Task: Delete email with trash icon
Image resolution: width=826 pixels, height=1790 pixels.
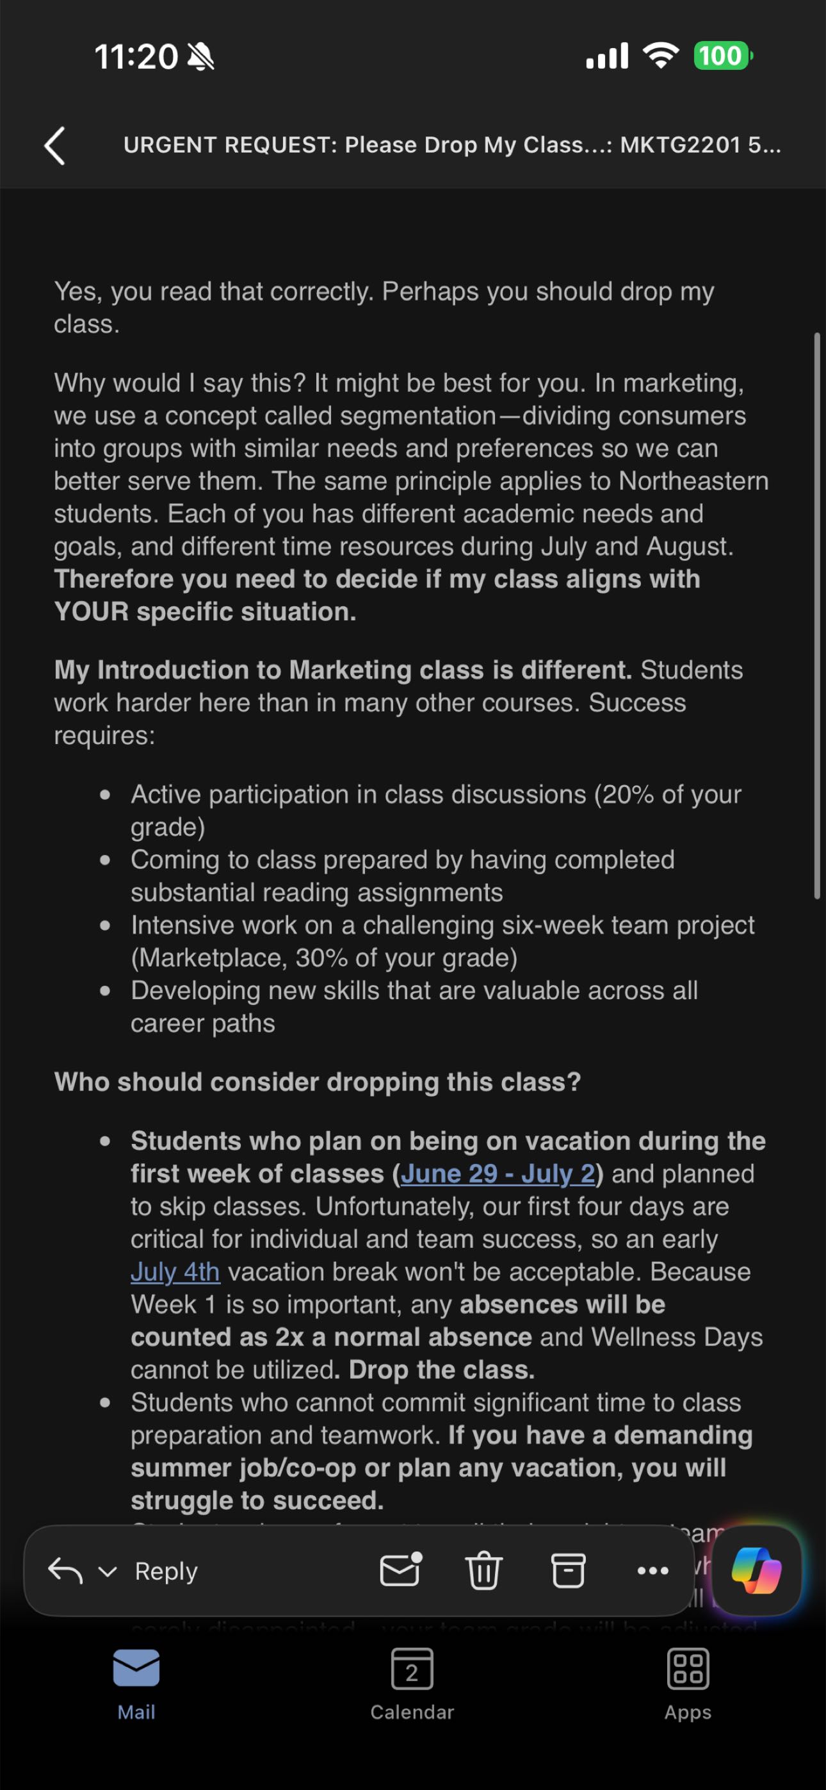Action: [484, 1570]
